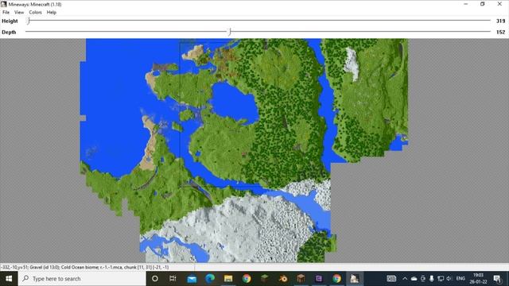
Task: Open the File menu
Action: 6,13
